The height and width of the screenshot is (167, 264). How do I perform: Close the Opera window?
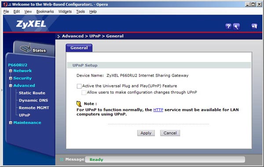259,4
